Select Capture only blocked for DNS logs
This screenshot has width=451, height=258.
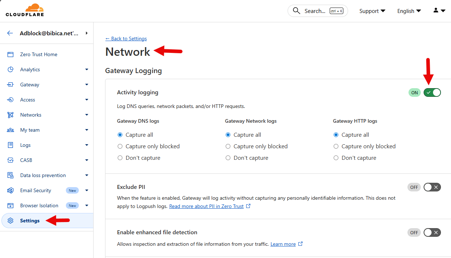point(120,146)
